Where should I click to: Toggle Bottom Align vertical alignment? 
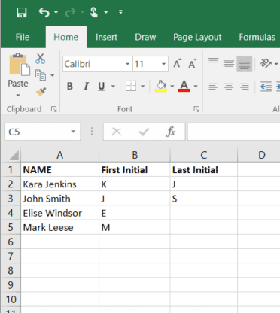coord(244,64)
